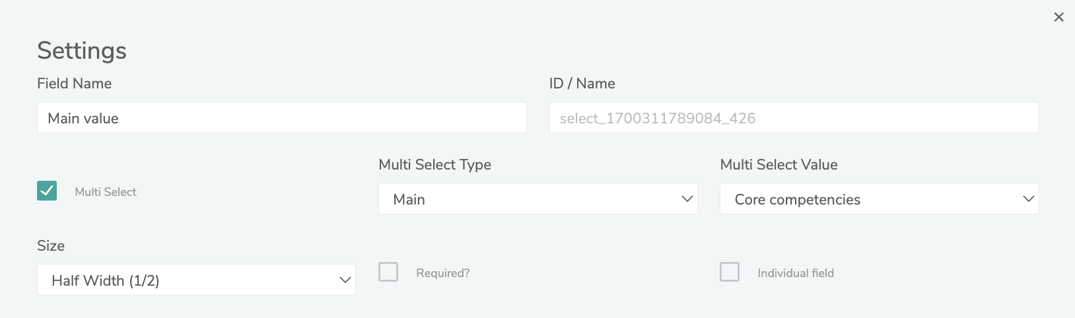
Task: Click the "Multi Select Type" label
Action: [x=434, y=165]
